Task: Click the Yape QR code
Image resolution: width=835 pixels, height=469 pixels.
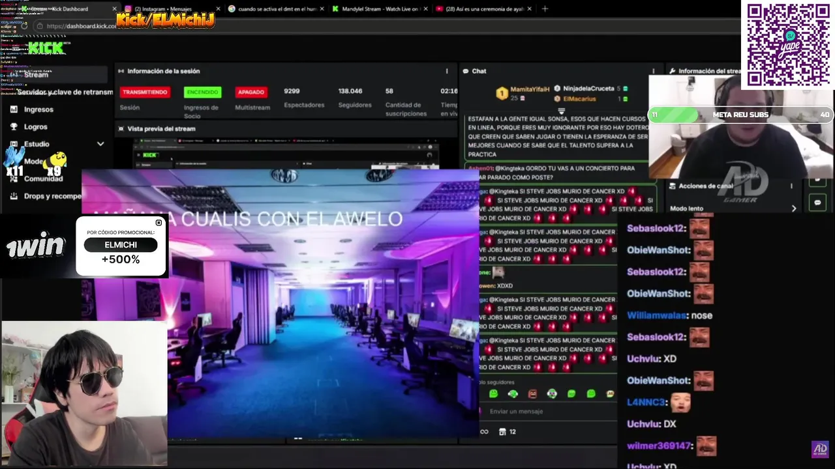Action: [x=788, y=44]
